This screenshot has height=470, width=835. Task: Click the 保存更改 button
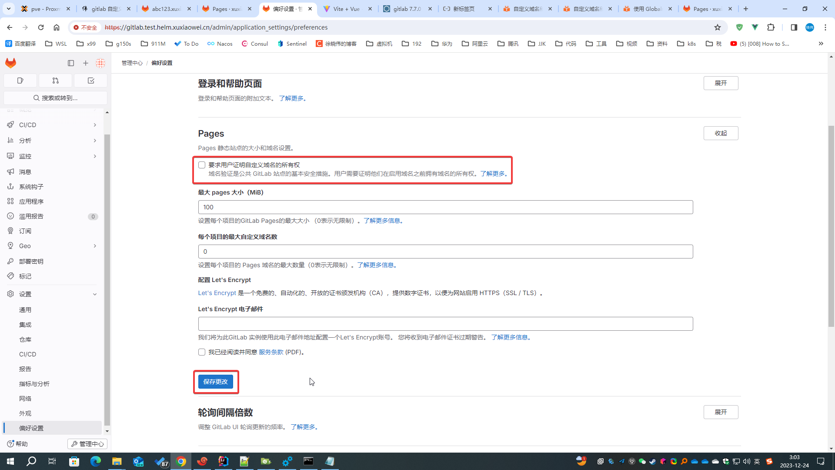[x=216, y=382]
